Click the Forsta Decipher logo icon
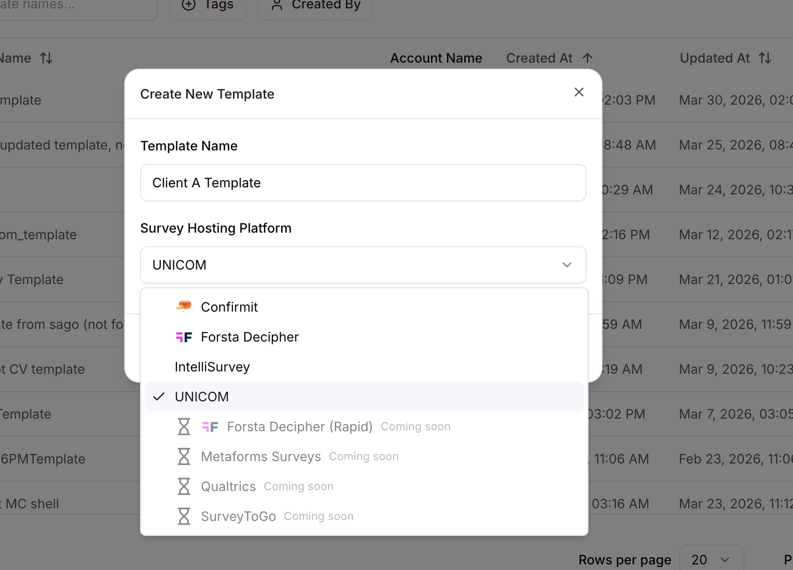The height and width of the screenshot is (570, 793). 184,337
